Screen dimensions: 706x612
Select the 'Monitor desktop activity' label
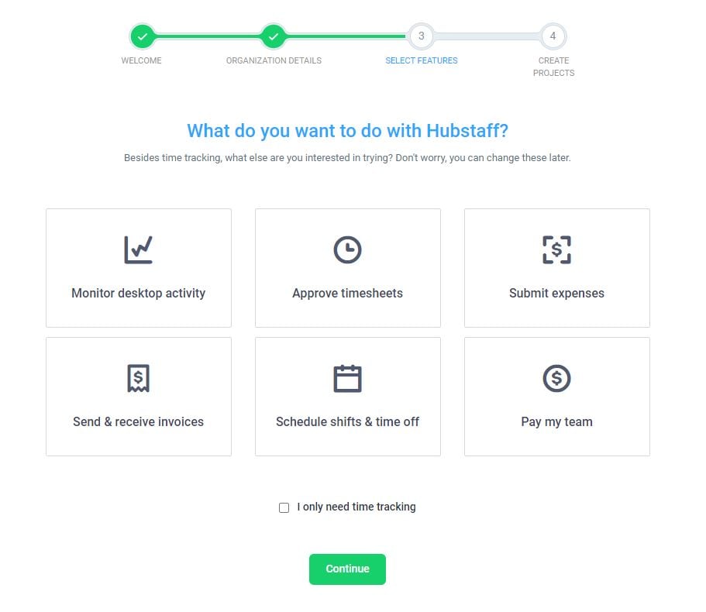pos(138,294)
